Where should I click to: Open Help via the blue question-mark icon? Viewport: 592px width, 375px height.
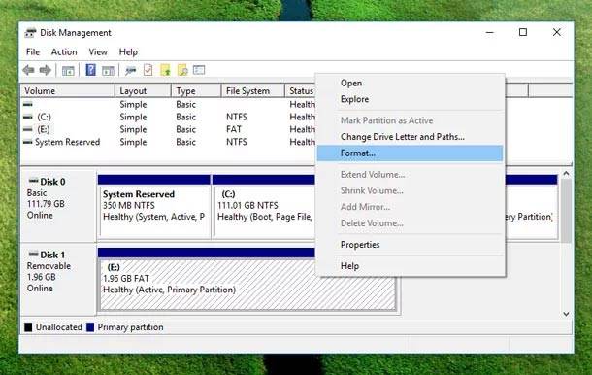(90, 70)
